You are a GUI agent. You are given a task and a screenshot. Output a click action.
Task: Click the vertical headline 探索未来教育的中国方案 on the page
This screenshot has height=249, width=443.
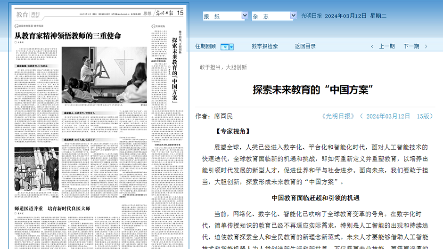pyautogui.click(x=174, y=70)
